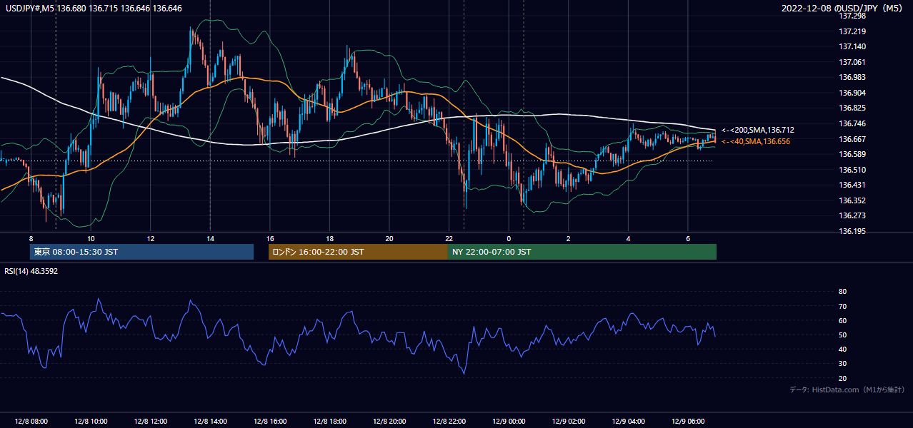Click the 12/8 18:00 date label
The width and height of the screenshot is (913, 428).
329,421
